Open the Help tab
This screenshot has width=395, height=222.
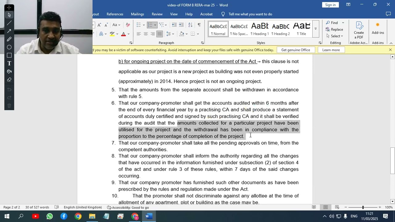(x=189, y=14)
